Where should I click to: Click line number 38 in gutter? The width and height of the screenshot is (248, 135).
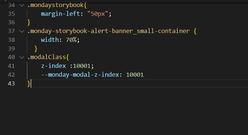coord(11,40)
